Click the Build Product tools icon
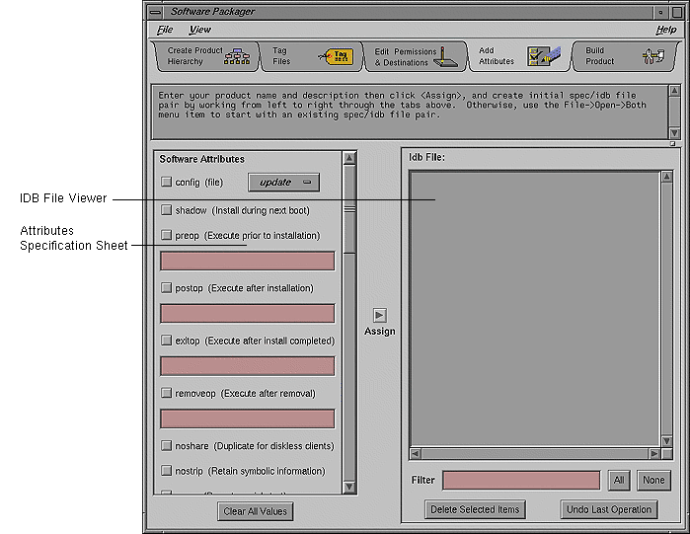690x534 pixels. [x=653, y=56]
